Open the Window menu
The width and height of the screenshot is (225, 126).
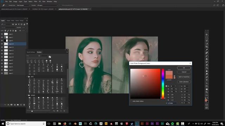pyautogui.click(x=49, y=1)
